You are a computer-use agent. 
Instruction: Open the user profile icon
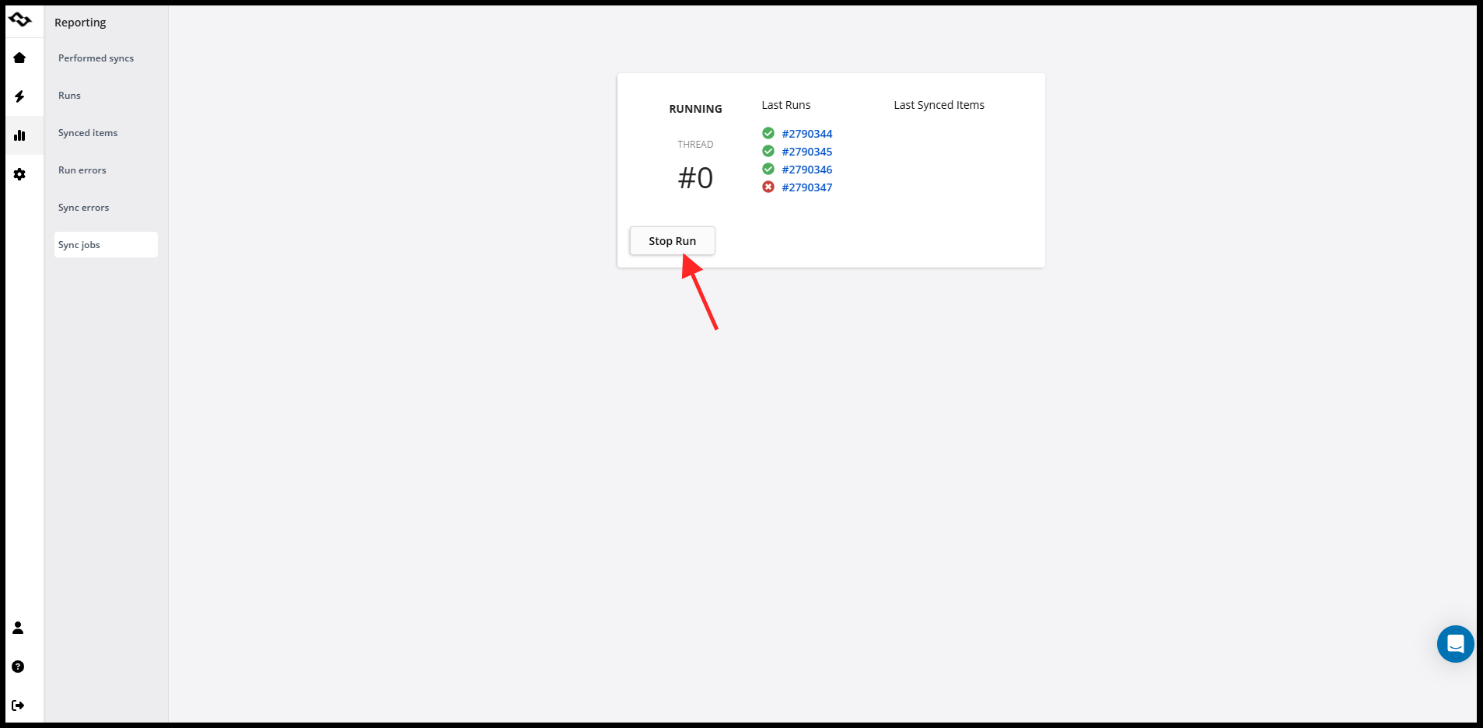(x=18, y=628)
